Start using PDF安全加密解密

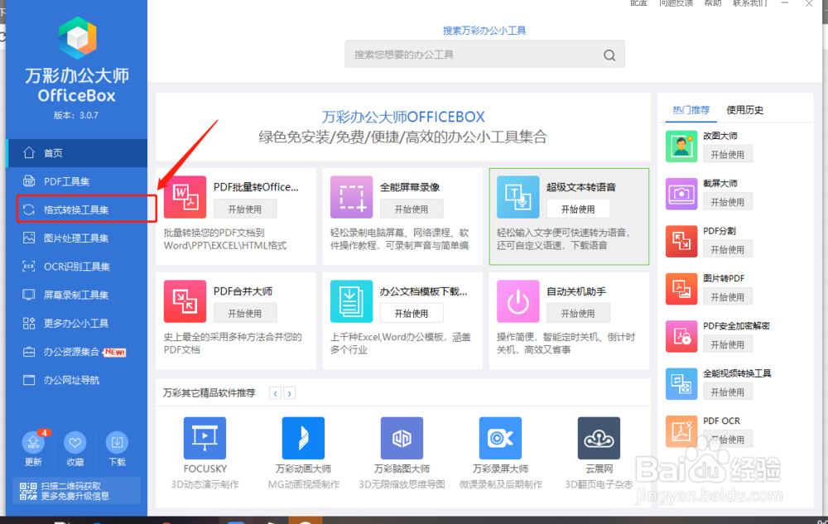point(728,344)
